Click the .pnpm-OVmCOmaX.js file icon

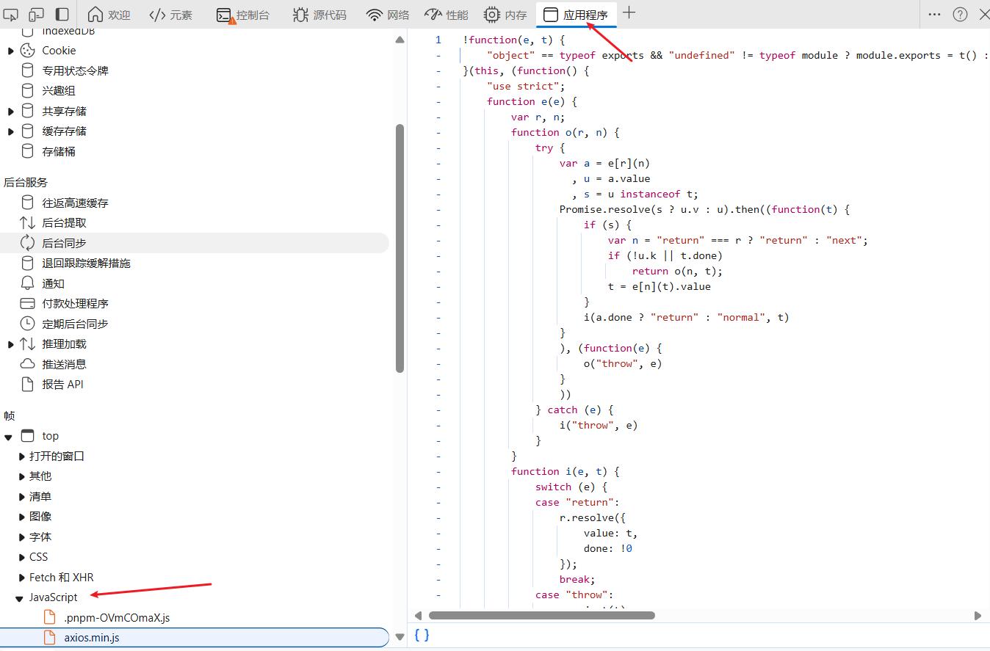point(50,617)
